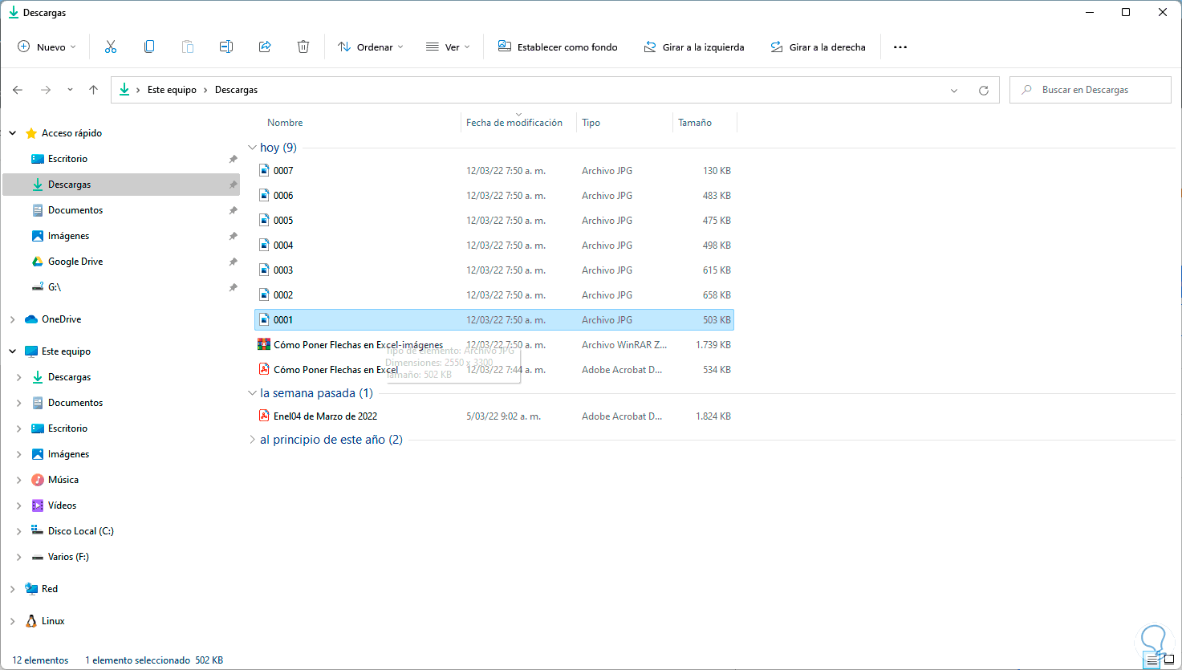The width and height of the screenshot is (1182, 670).
Task: Click the OneDrive cloud icon
Action: tap(31, 319)
